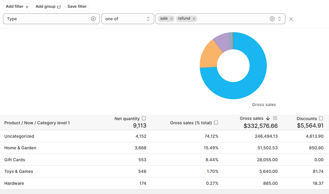The height and width of the screenshot is (194, 329).
Task: Open the Type field dropdown
Action: pyautogui.click(x=48, y=19)
